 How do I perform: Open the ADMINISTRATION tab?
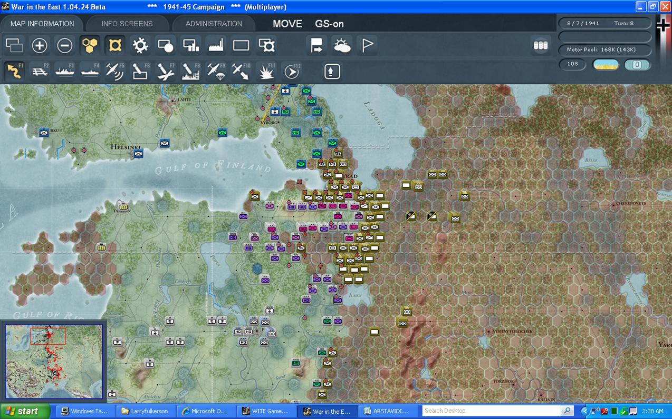click(214, 24)
